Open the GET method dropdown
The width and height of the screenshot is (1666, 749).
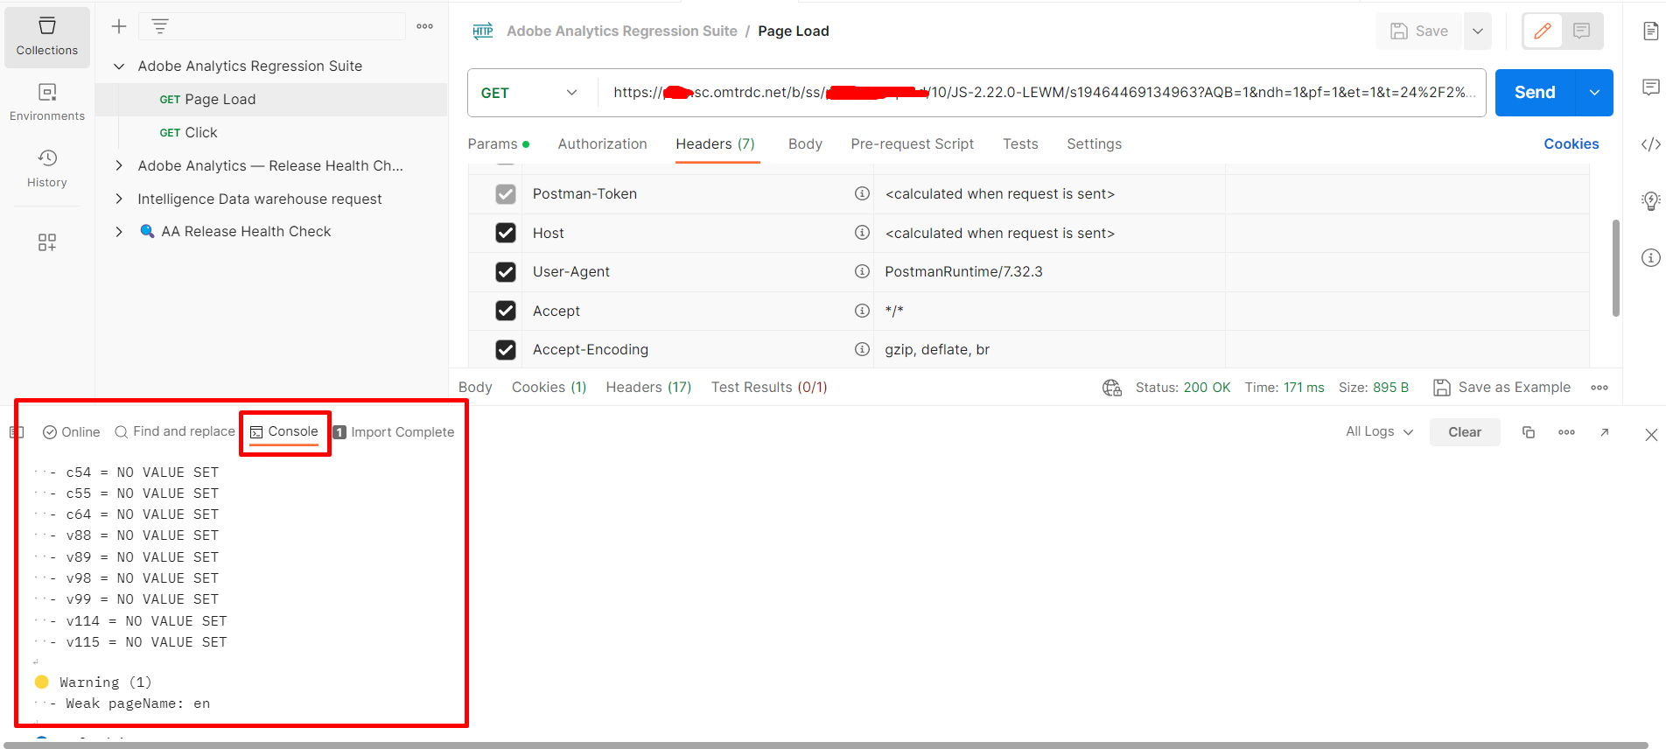pyautogui.click(x=530, y=93)
